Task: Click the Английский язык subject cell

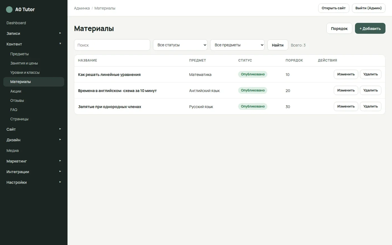Action: 204,91
